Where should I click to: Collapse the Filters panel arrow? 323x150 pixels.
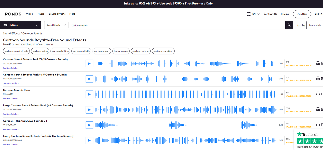pyautogui.click(x=37, y=25)
